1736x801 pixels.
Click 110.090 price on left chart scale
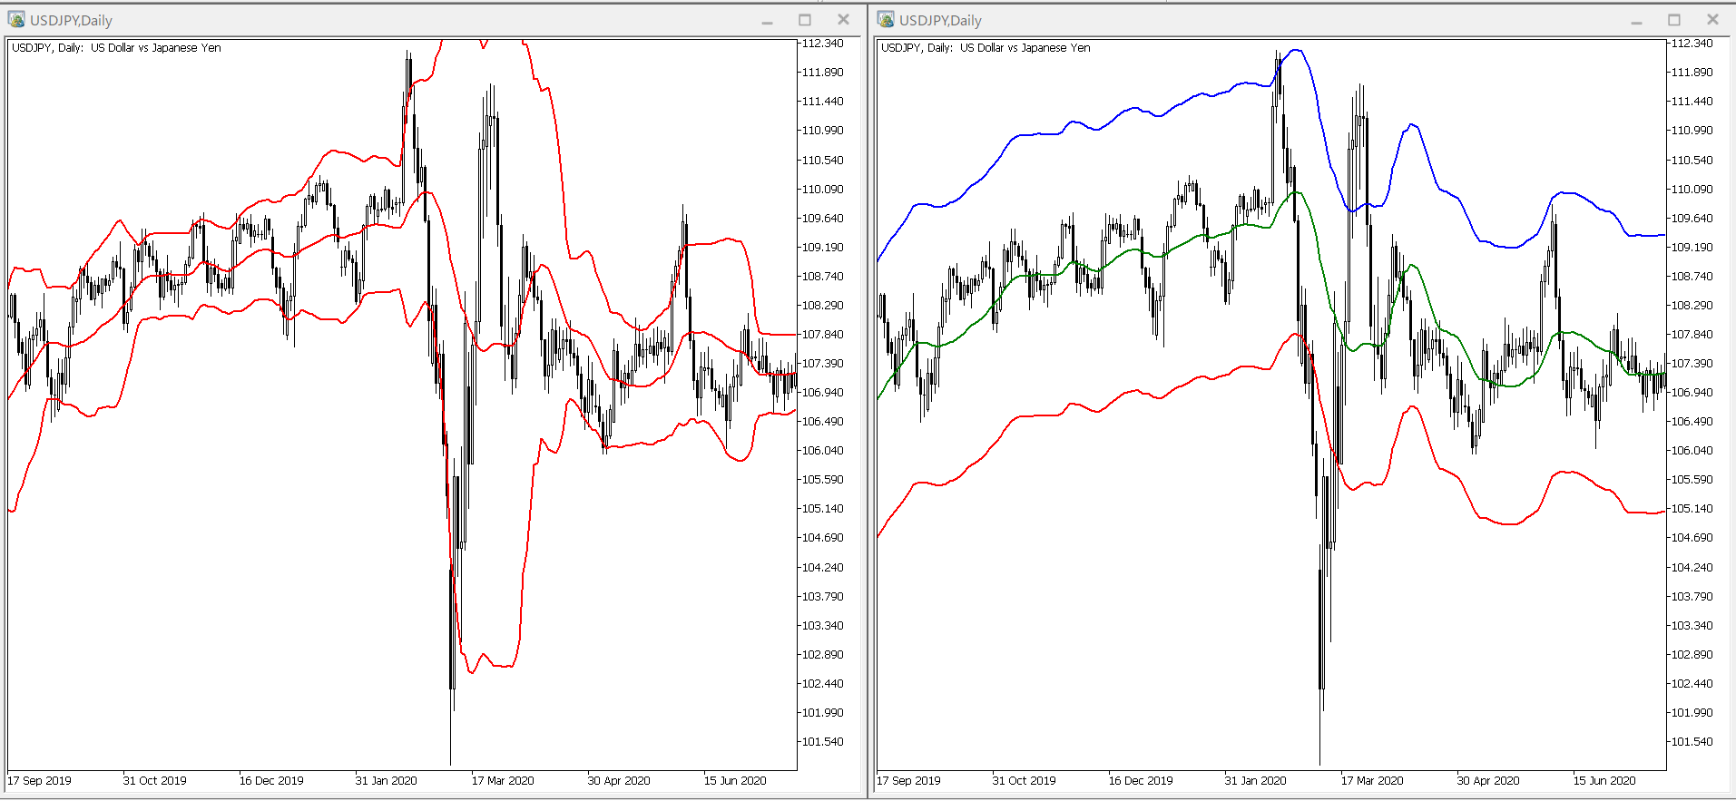pyautogui.click(x=823, y=189)
